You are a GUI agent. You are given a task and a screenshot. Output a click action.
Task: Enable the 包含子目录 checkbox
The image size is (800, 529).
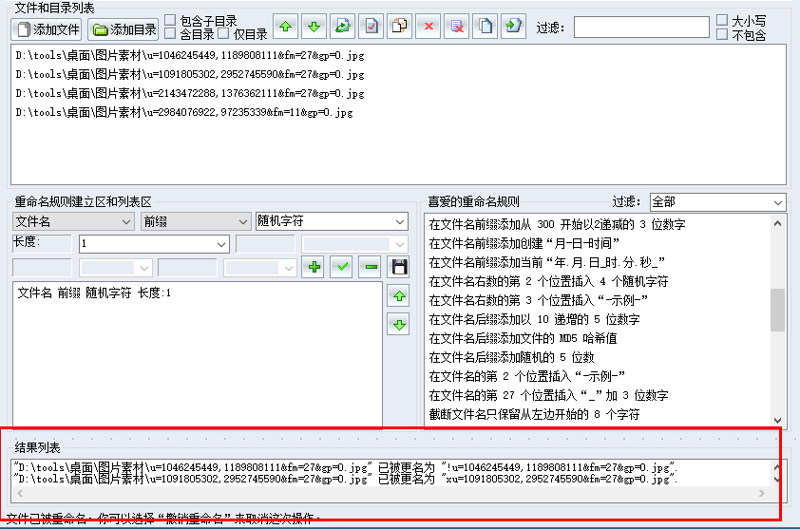click(x=171, y=20)
